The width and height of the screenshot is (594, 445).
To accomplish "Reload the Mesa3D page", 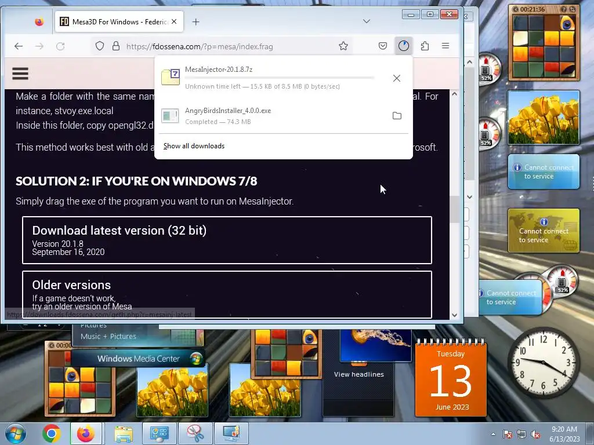I will click(x=60, y=46).
